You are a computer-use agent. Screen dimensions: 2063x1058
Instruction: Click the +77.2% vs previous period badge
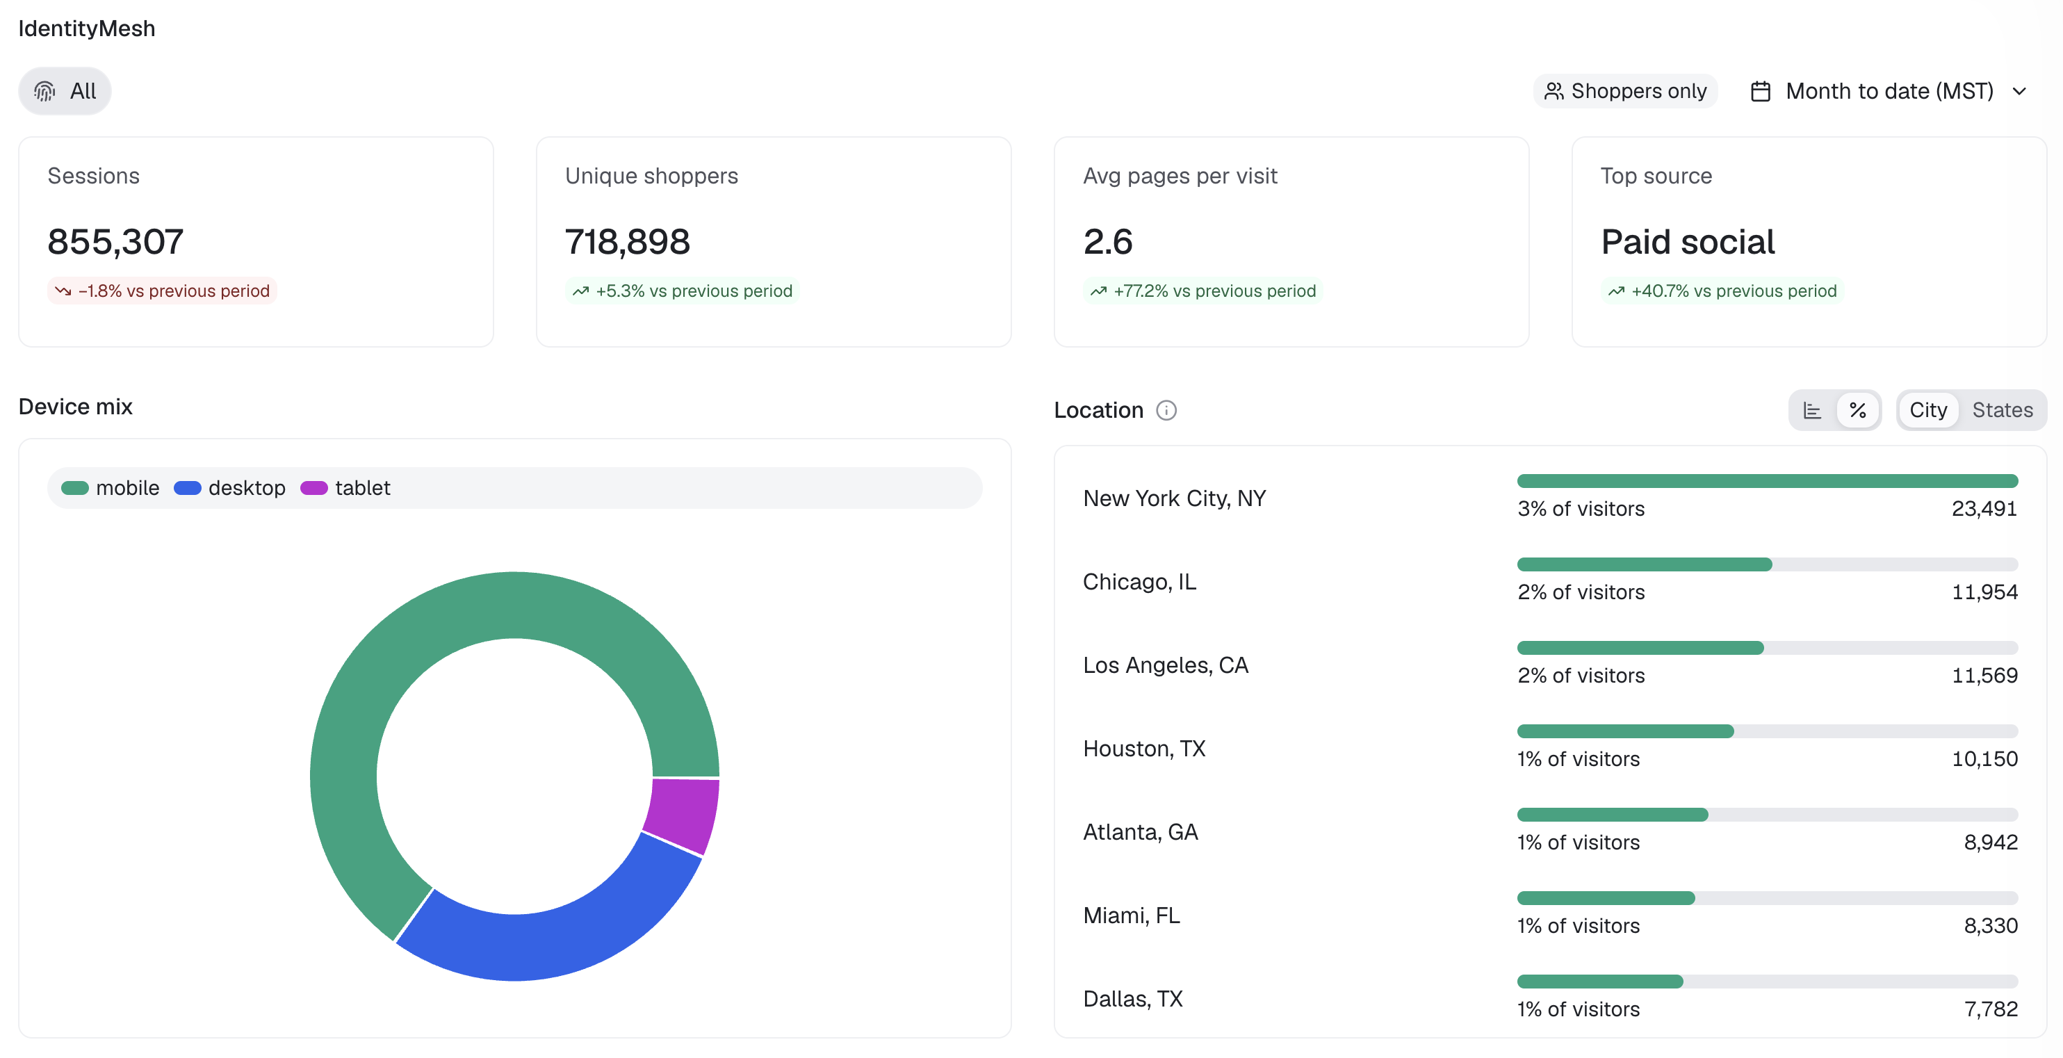click(x=1202, y=291)
